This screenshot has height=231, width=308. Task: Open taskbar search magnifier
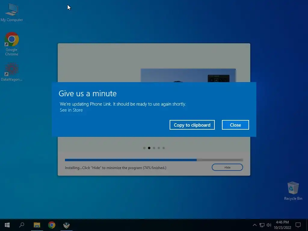22,225
